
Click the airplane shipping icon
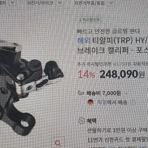tap(81, 93)
